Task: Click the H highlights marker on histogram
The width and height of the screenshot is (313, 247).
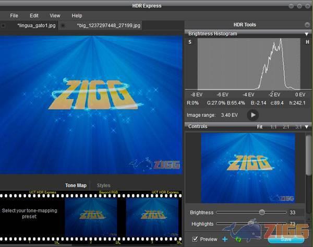Action: [307, 42]
